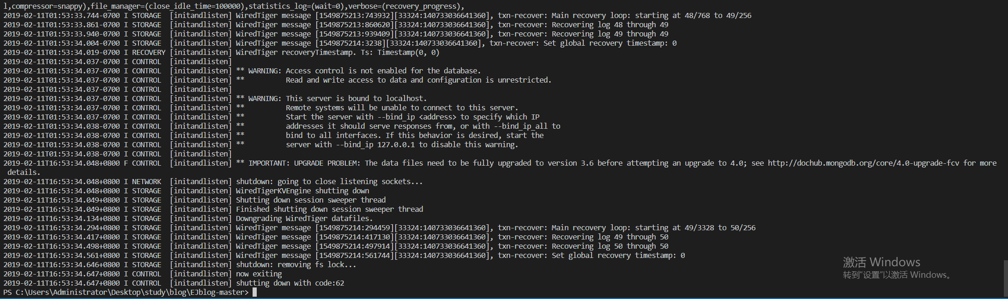Click 'server with --bind_ip 127.0.0.1' hint line

(402, 144)
